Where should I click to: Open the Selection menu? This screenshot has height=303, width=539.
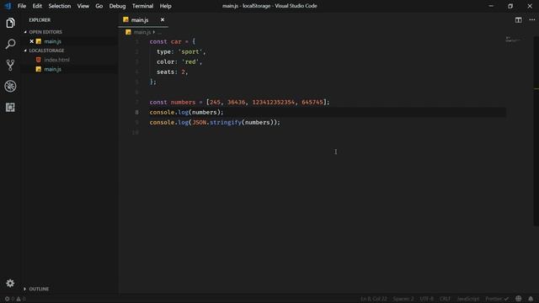(x=60, y=6)
